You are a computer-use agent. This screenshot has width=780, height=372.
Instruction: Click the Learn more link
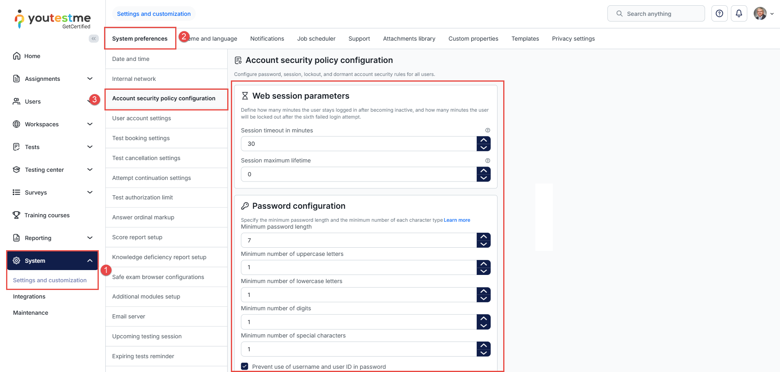point(457,220)
